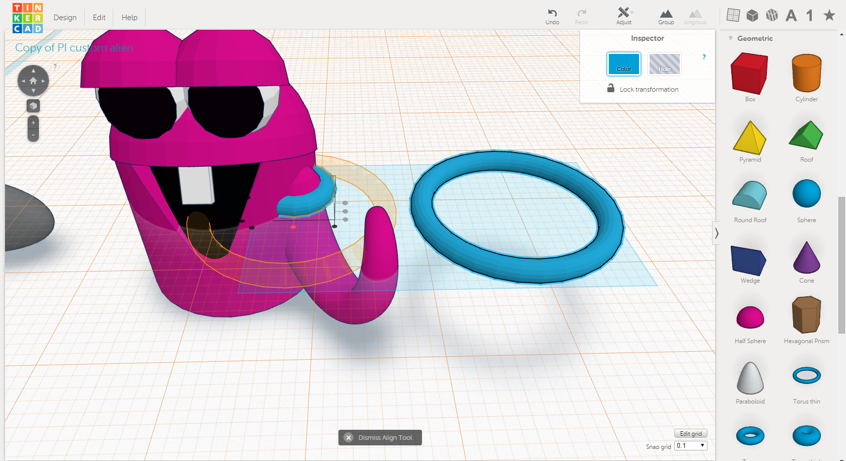Open the Help menu
The height and width of the screenshot is (461, 846).
[x=129, y=18]
